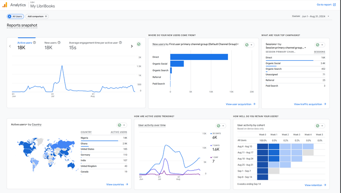341x193 pixels.
Task: Click the Organic Search row in sessions table
Action: click(295, 69)
